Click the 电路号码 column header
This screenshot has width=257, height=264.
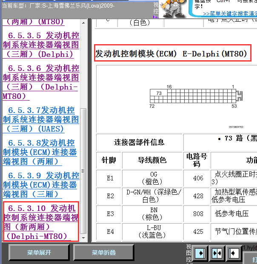[197, 160]
